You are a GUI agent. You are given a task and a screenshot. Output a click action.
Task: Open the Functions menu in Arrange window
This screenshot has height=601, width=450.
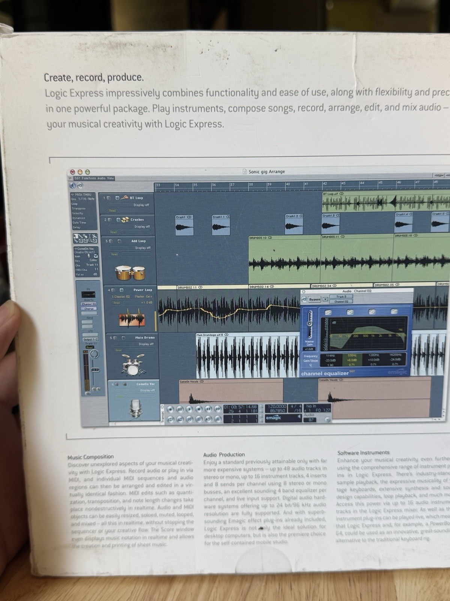[89, 178]
